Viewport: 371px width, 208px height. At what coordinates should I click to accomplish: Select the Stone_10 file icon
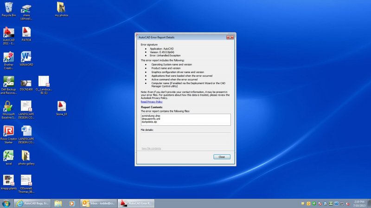[62, 108]
